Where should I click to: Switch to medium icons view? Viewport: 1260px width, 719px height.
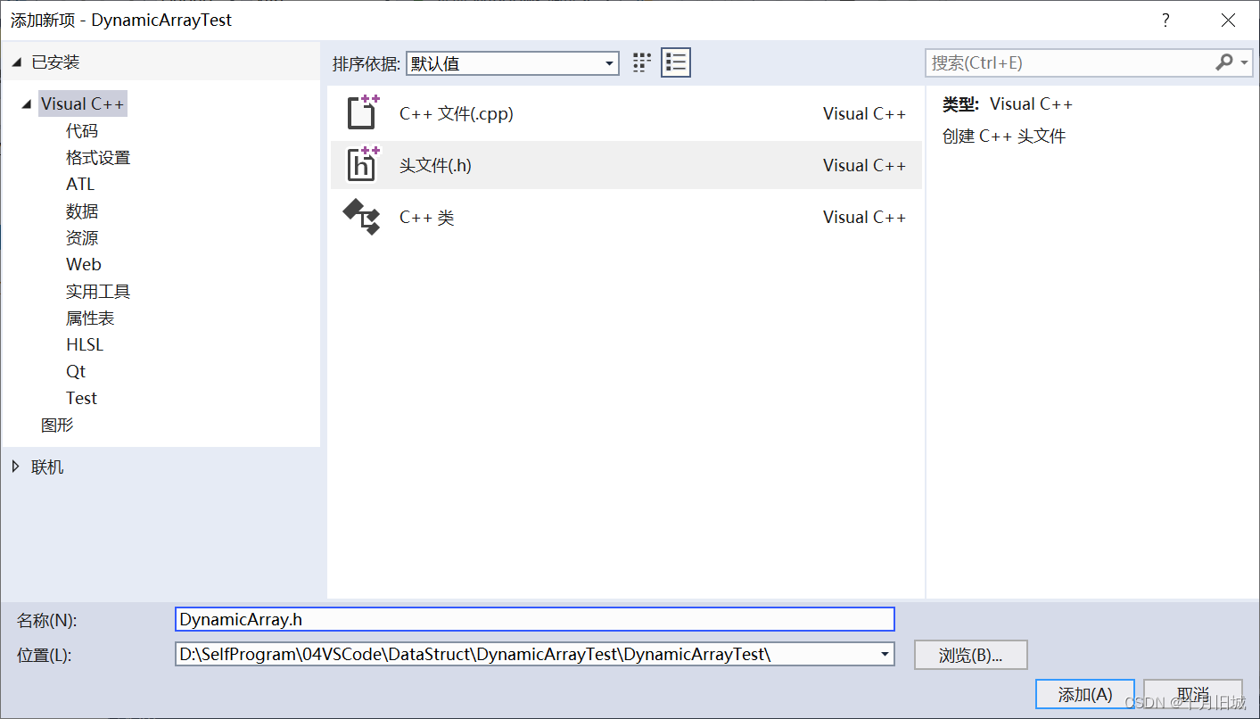642,62
